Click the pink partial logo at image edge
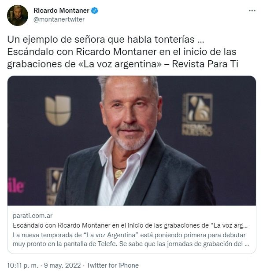This screenshot has height=276, width=263. [16, 185]
